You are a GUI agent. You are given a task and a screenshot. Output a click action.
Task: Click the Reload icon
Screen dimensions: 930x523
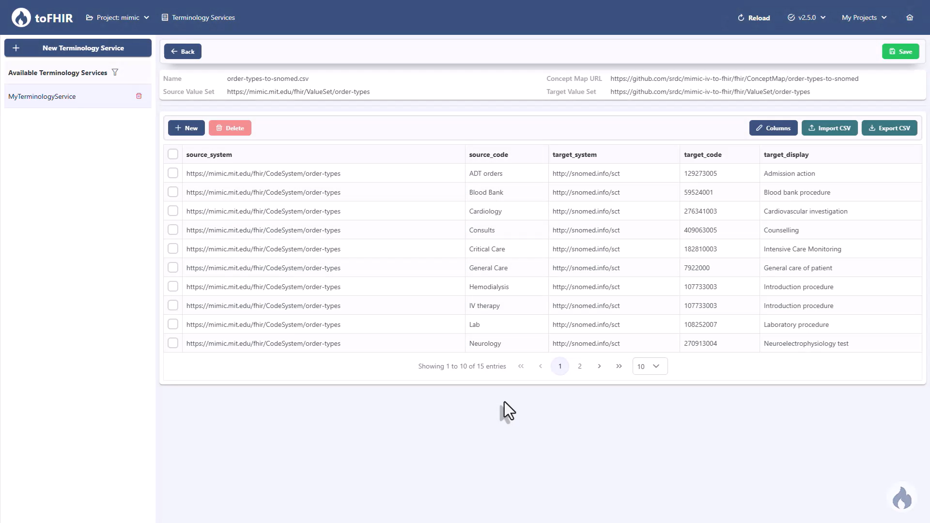[x=741, y=17]
